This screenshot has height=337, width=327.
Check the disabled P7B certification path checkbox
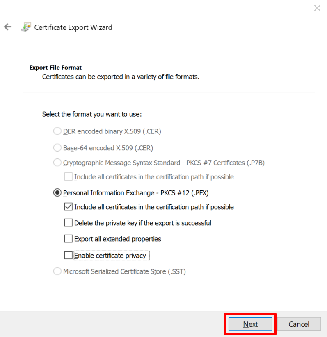click(x=68, y=176)
